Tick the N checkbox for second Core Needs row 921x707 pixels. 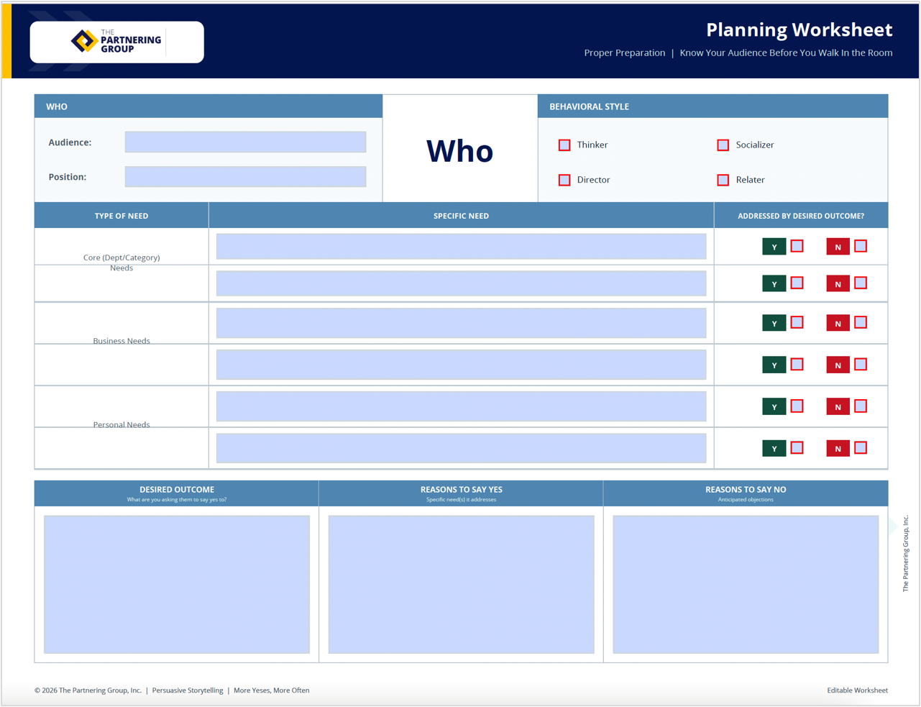pyautogui.click(x=861, y=283)
